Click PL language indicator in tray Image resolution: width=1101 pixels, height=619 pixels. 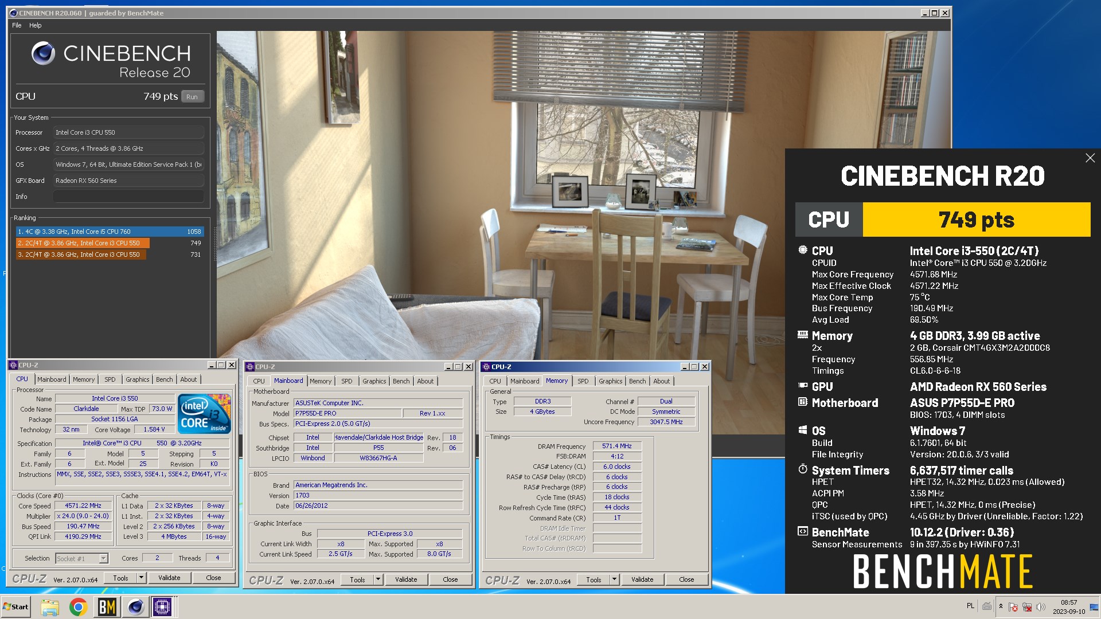pyautogui.click(x=970, y=606)
